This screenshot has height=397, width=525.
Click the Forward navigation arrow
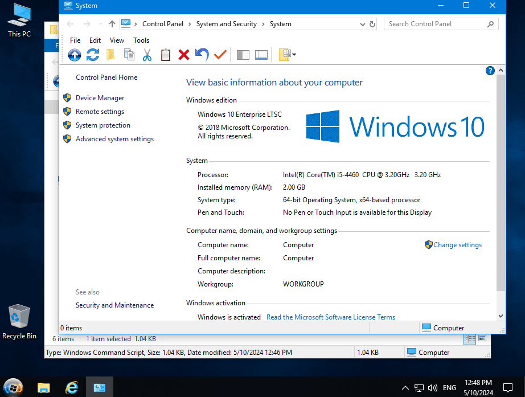click(x=87, y=24)
